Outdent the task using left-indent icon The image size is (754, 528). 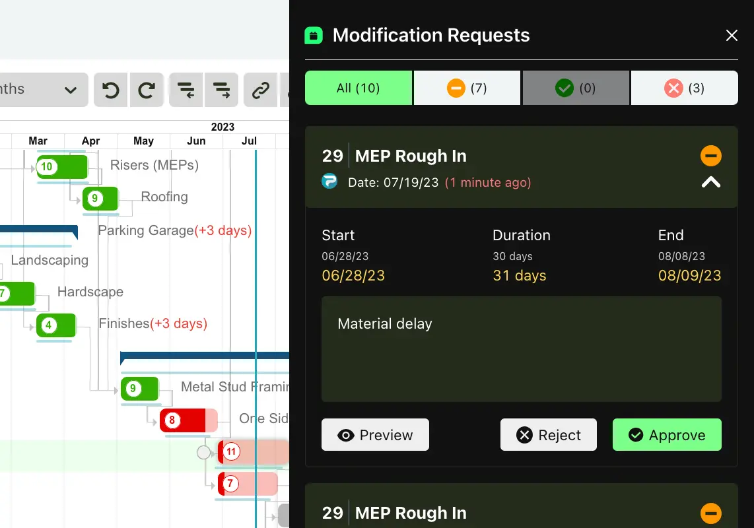(x=186, y=90)
